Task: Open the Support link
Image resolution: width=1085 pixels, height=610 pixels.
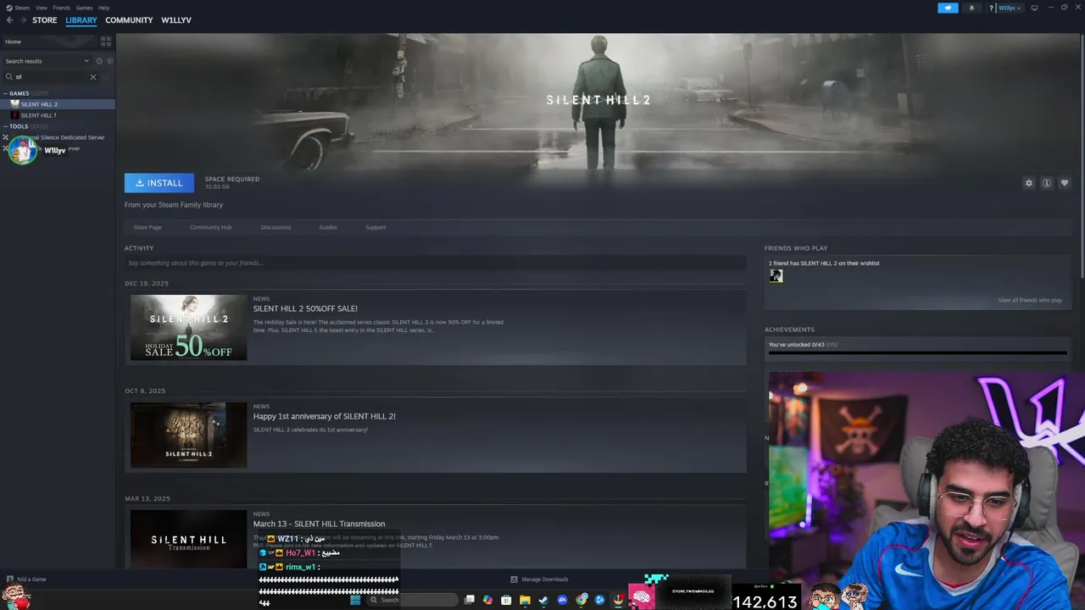Action: point(376,227)
